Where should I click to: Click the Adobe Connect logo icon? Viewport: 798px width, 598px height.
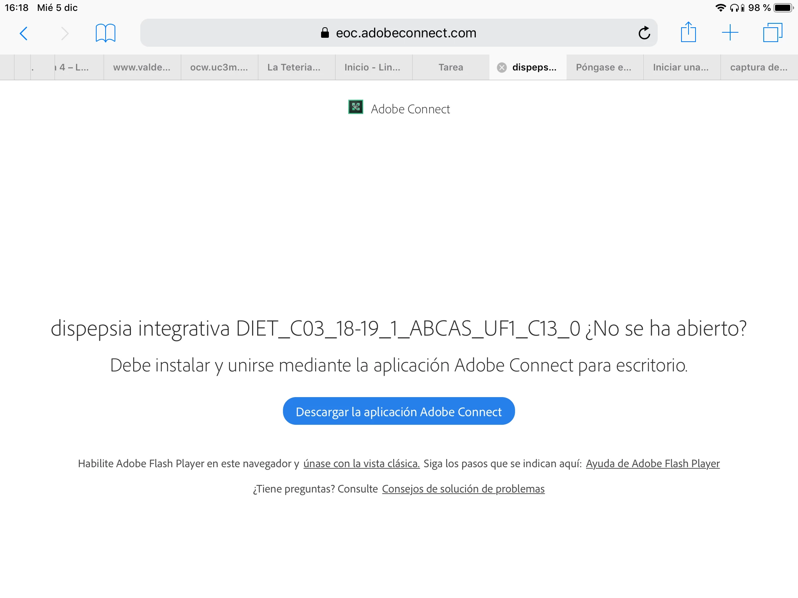point(355,107)
